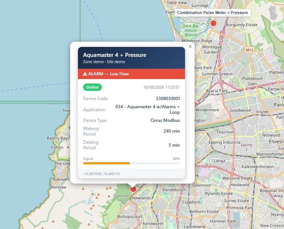Click the Wakeup Period label
Screen dimensions: 284x229
[91, 131]
